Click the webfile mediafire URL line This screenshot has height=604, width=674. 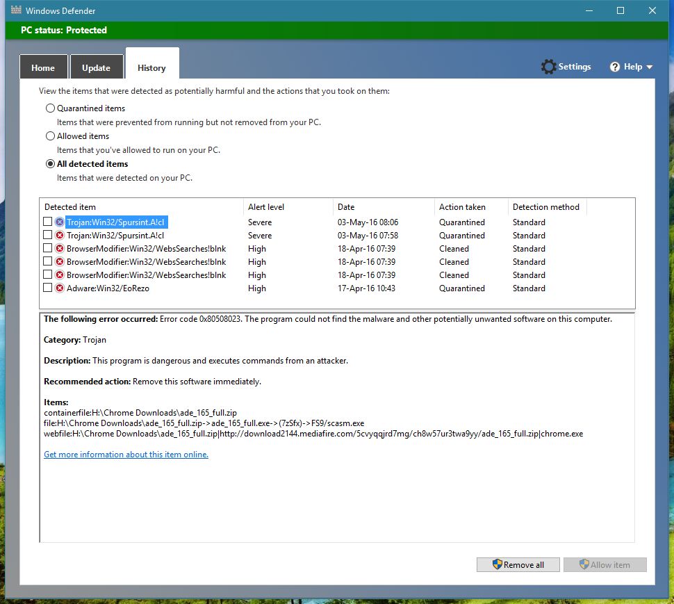pos(313,434)
